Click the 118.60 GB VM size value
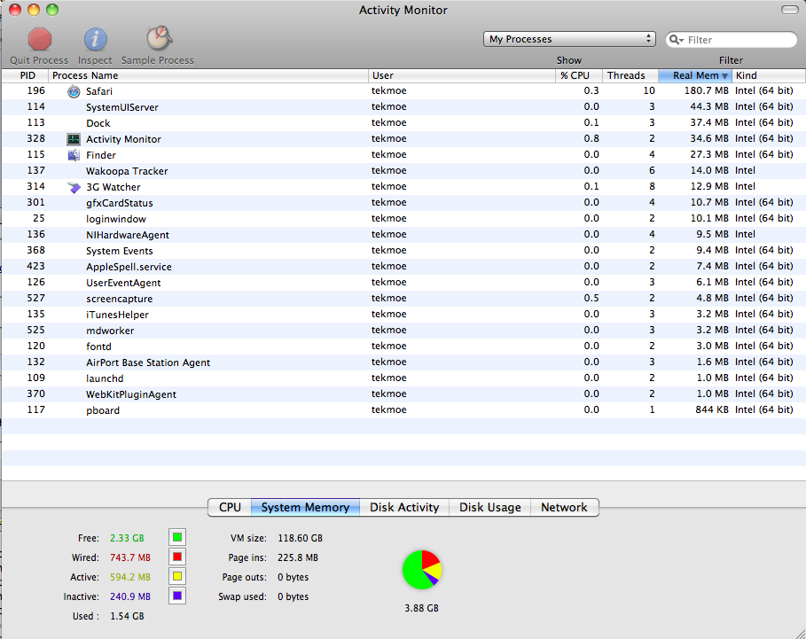This screenshot has width=806, height=639. (301, 538)
